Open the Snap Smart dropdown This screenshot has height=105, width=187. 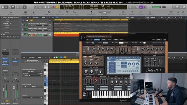[137, 17]
